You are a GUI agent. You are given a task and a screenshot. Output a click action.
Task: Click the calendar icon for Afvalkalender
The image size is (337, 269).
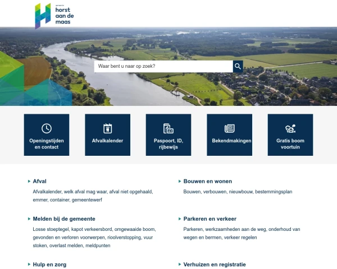[107, 128]
